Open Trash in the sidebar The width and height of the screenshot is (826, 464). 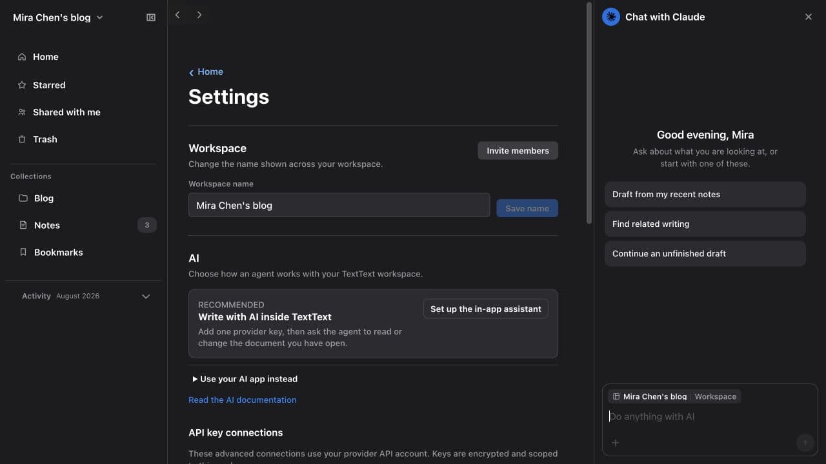[84, 139]
